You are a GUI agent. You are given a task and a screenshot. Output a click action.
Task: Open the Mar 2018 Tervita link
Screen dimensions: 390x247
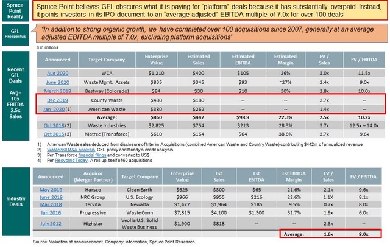click(x=51, y=204)
